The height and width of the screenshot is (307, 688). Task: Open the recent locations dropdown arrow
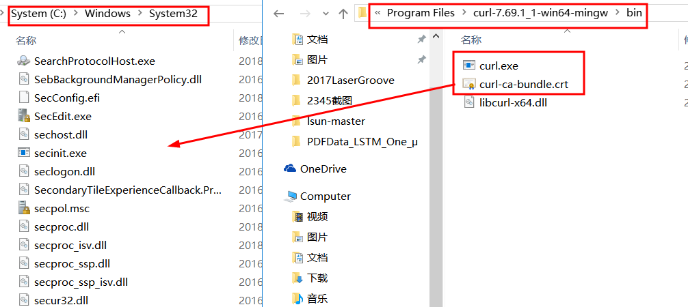click(x=326, y=14)
